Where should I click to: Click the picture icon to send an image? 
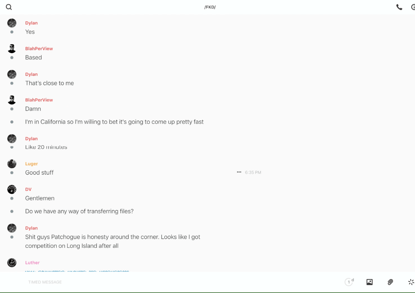[369, 282]
